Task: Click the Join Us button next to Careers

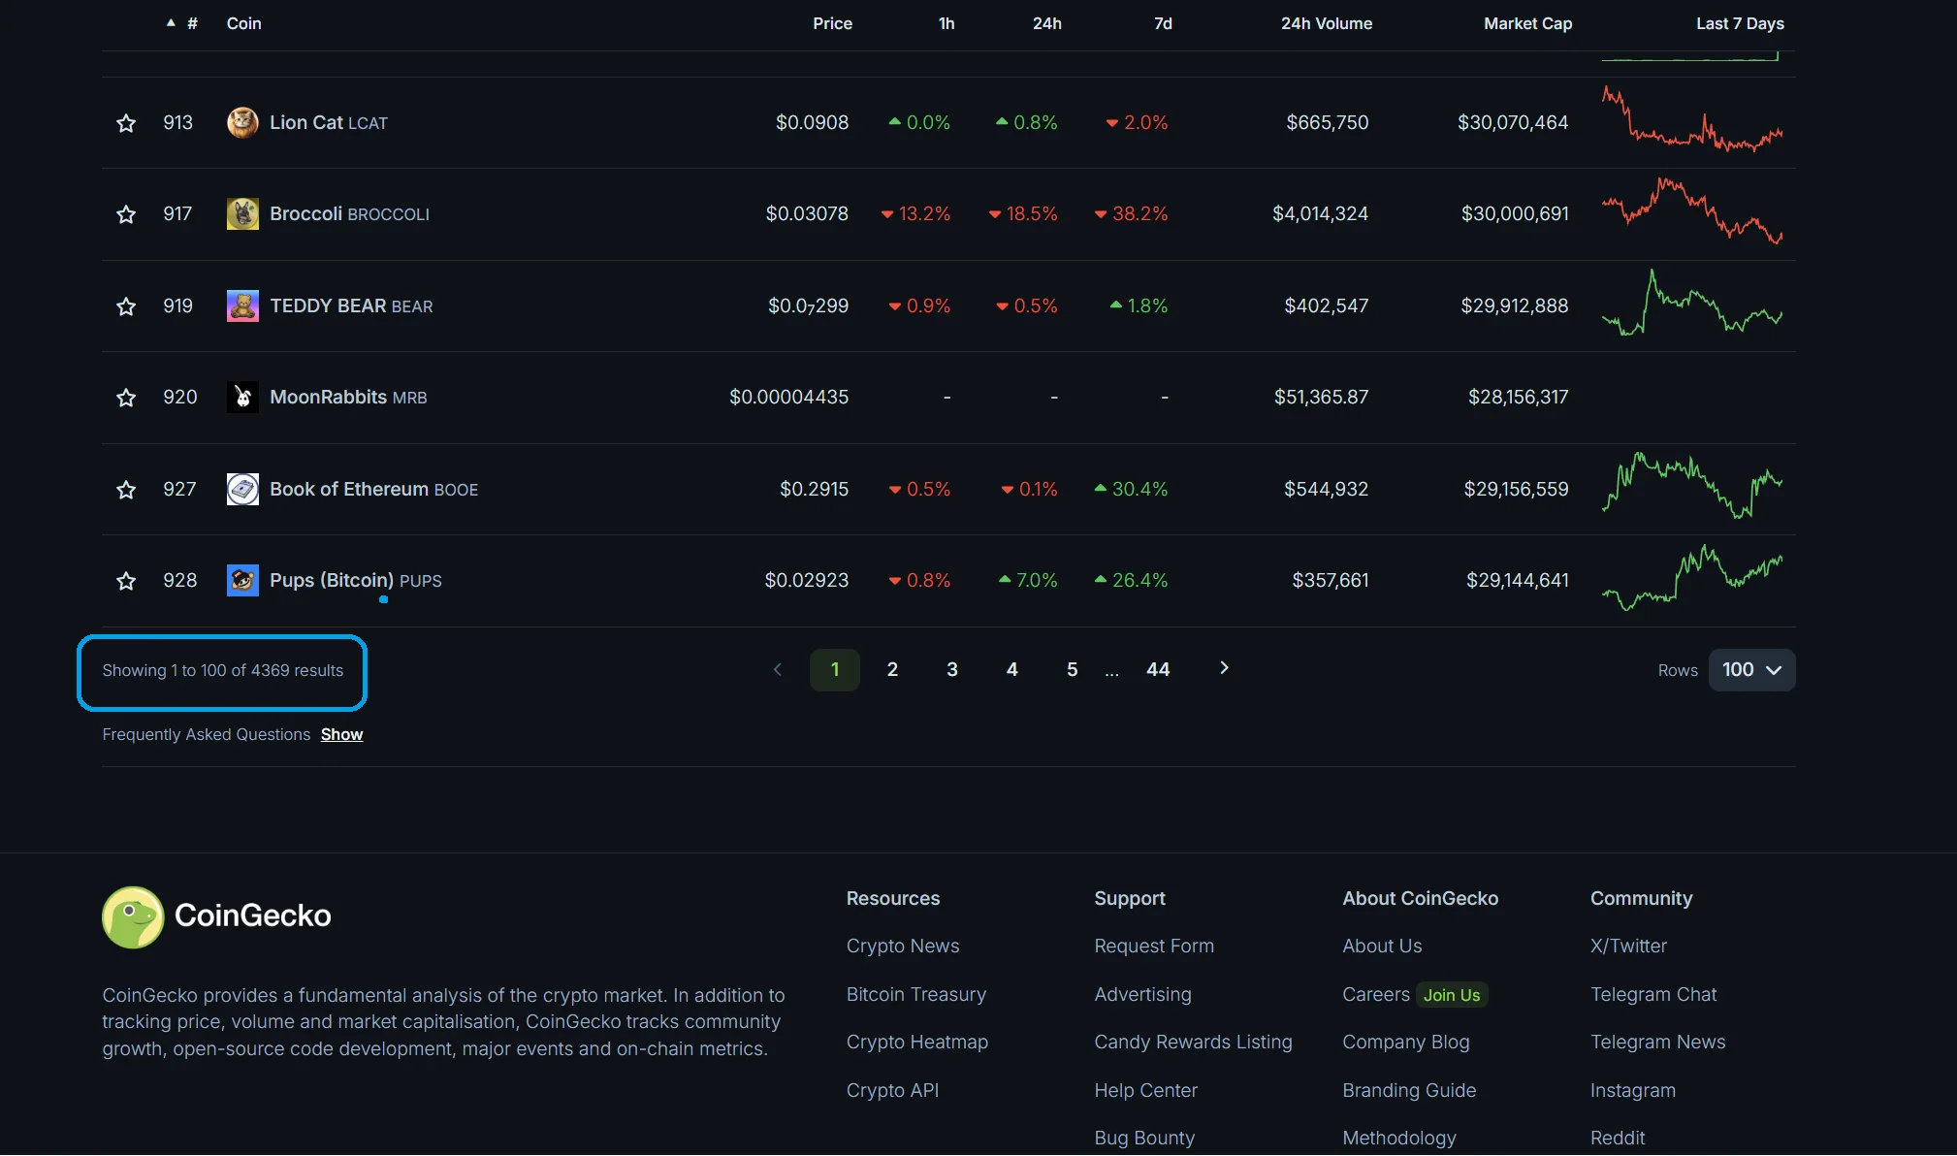Action: [1451, 994]
